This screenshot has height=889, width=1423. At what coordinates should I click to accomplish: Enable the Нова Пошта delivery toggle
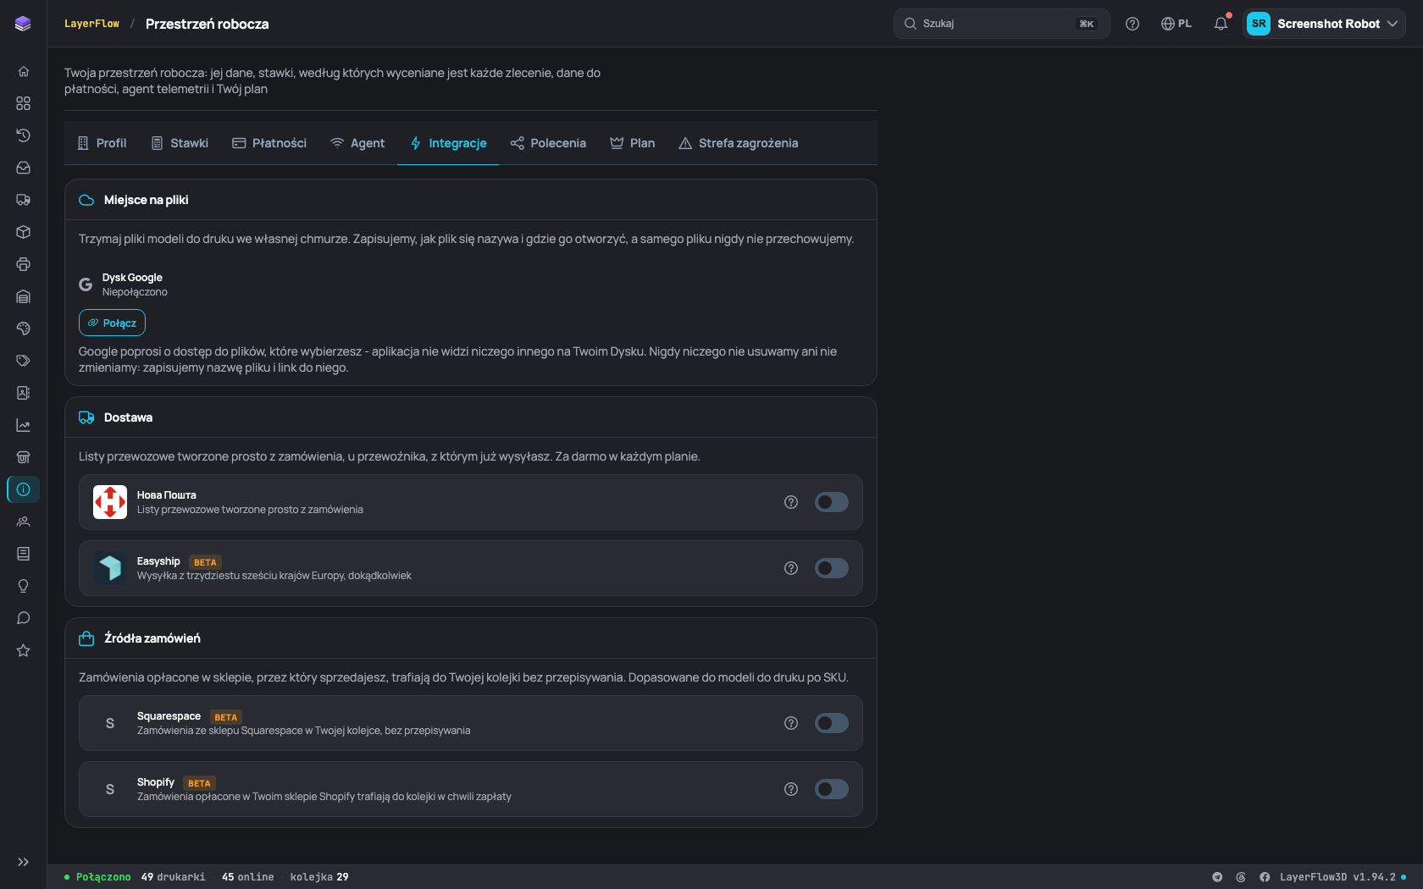pos(832,502)
